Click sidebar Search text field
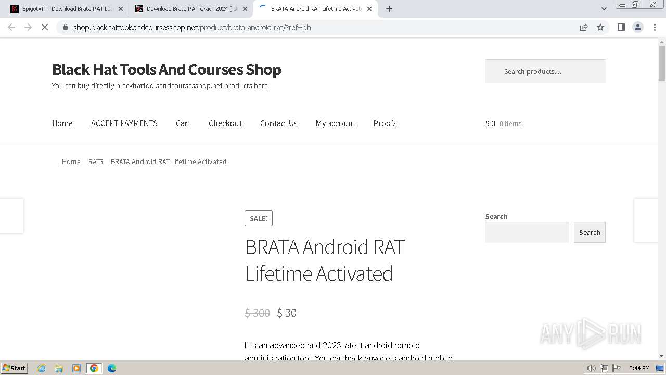This screenshot has height=375, width=666. (527, 232)
